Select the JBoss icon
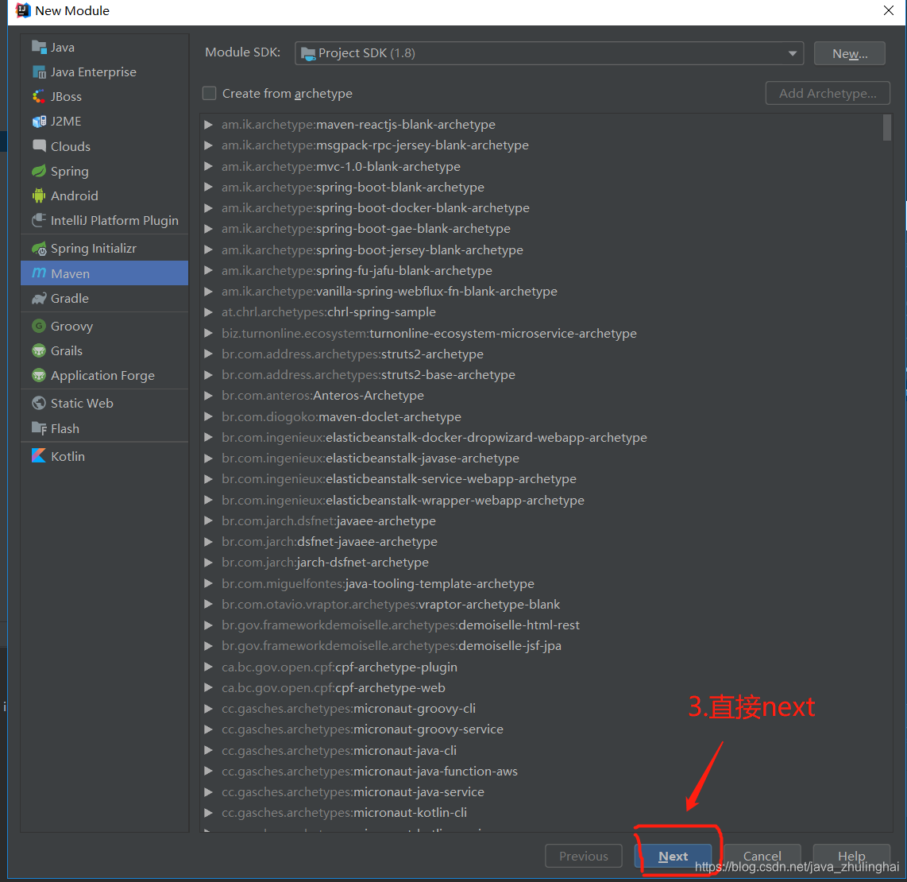 click(x=39, y=97)
